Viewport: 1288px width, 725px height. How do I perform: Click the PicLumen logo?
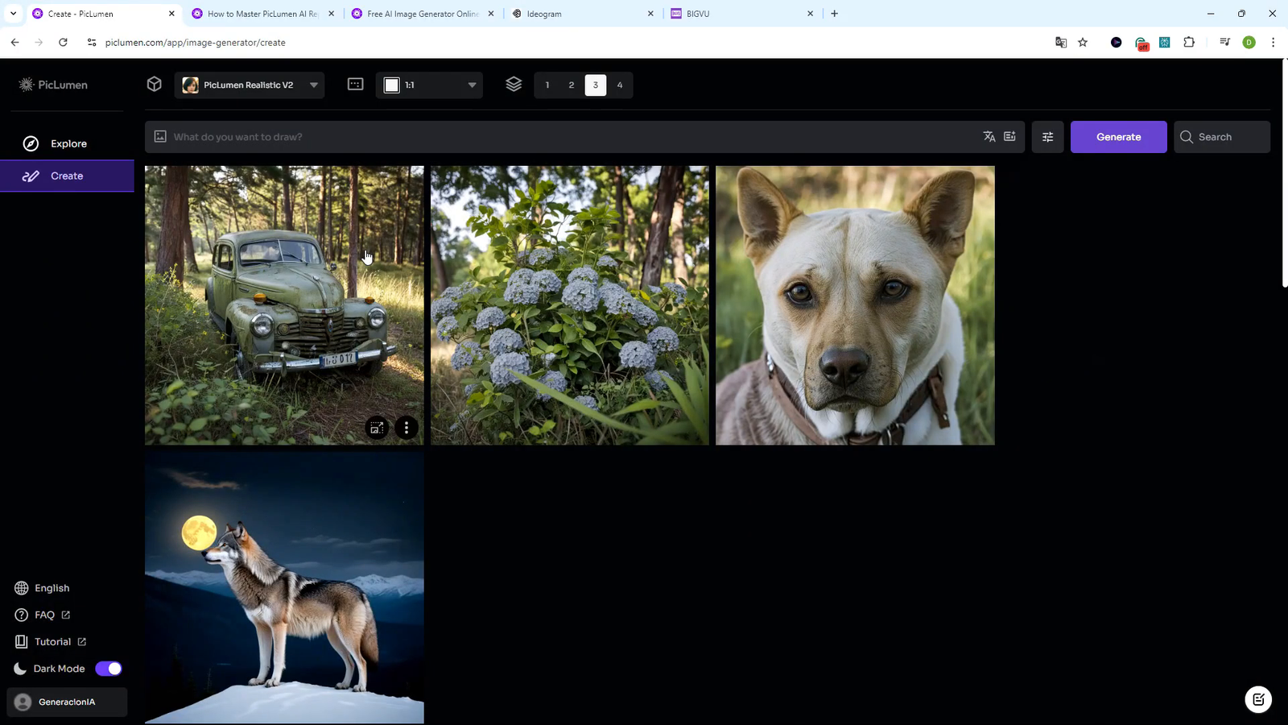[x=53, y=85]
